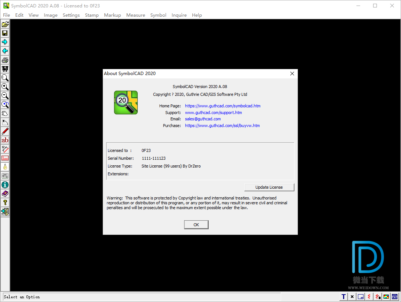The width and height of the screenshot is (401, 302).
Task: Click the binoculars find icon
Action: pyautogui.click(x=5, y=69)
